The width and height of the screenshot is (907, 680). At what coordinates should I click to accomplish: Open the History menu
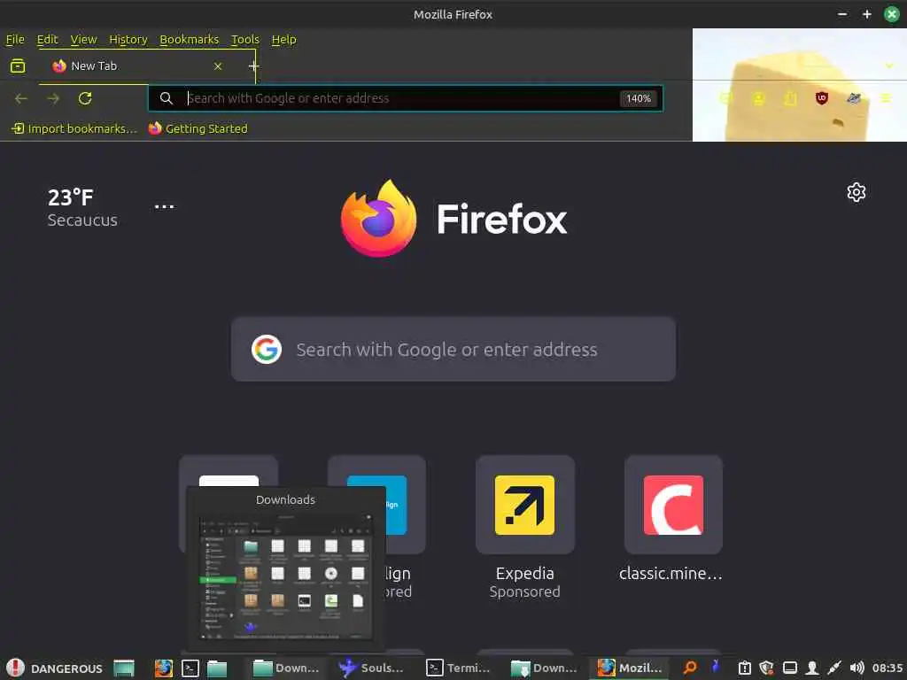pos(128,39)
